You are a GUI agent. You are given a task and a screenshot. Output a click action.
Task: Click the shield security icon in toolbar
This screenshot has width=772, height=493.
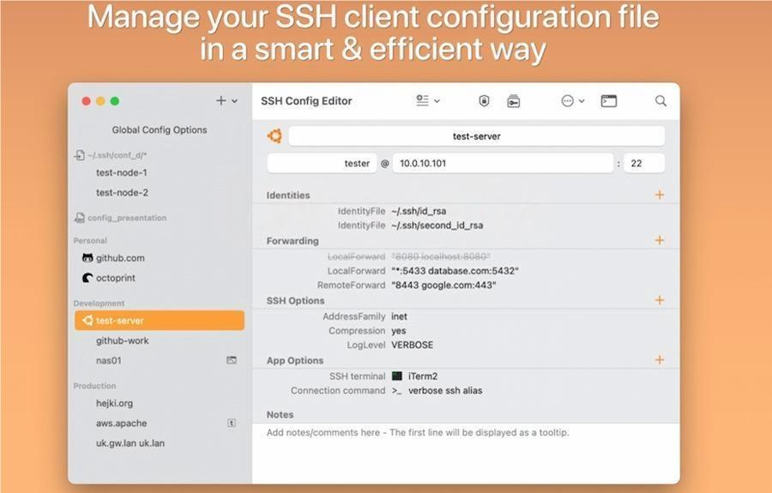[484, 101]
